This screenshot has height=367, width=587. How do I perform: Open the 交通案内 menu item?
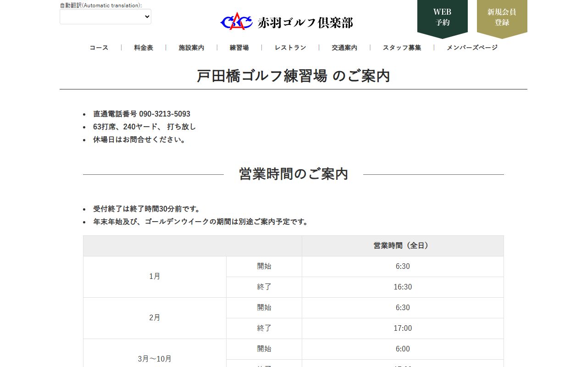tap(344, 48)
